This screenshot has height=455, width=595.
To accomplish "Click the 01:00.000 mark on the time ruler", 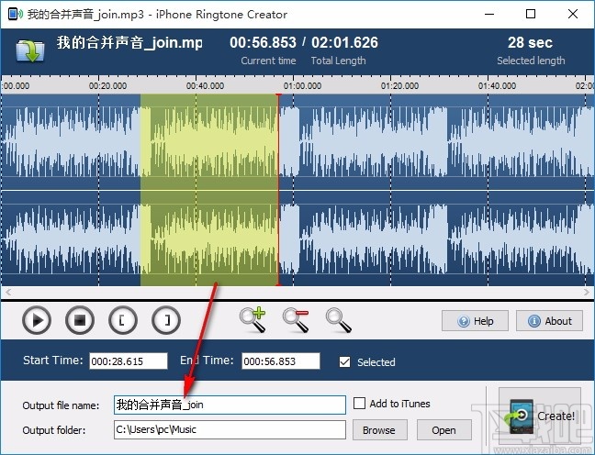I will 302,85.
